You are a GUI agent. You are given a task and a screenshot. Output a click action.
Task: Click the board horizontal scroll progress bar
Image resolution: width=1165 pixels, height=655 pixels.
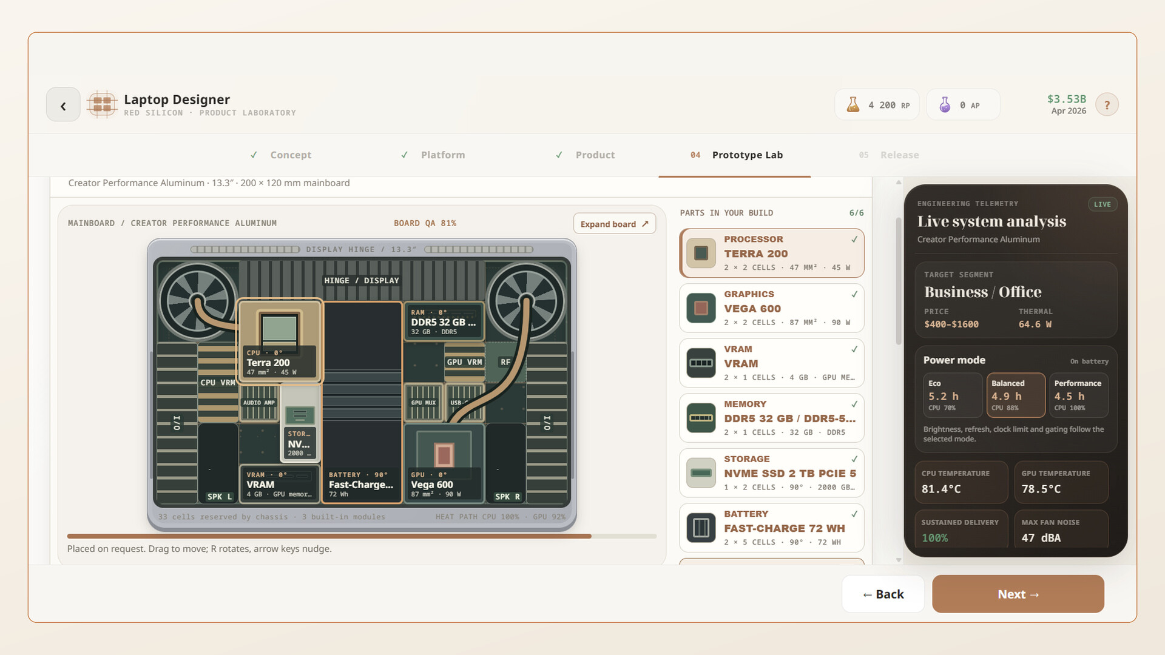(362, 536)
